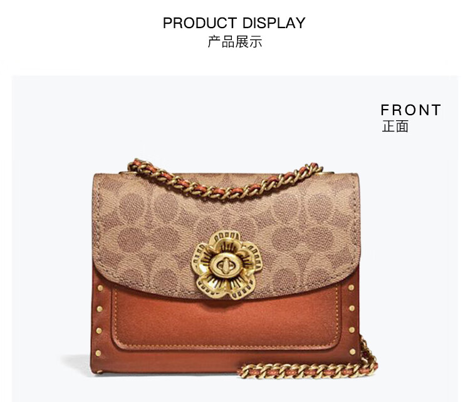Click the topmost gold rivet on right edge
Image resolution: width=470 pixels, height=402 pixels.
pos(351,288)
